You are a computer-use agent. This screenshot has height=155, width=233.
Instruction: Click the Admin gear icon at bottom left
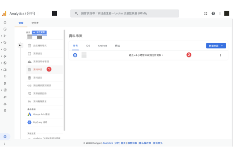tap(5, 137)
